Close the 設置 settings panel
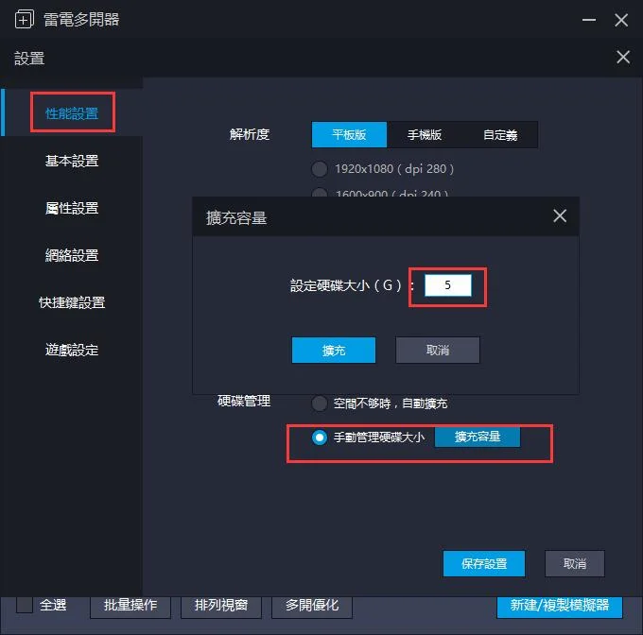Image resolution: width=643 pixels, height=635 pixels. pyautogui.click(x=623, y=57)
